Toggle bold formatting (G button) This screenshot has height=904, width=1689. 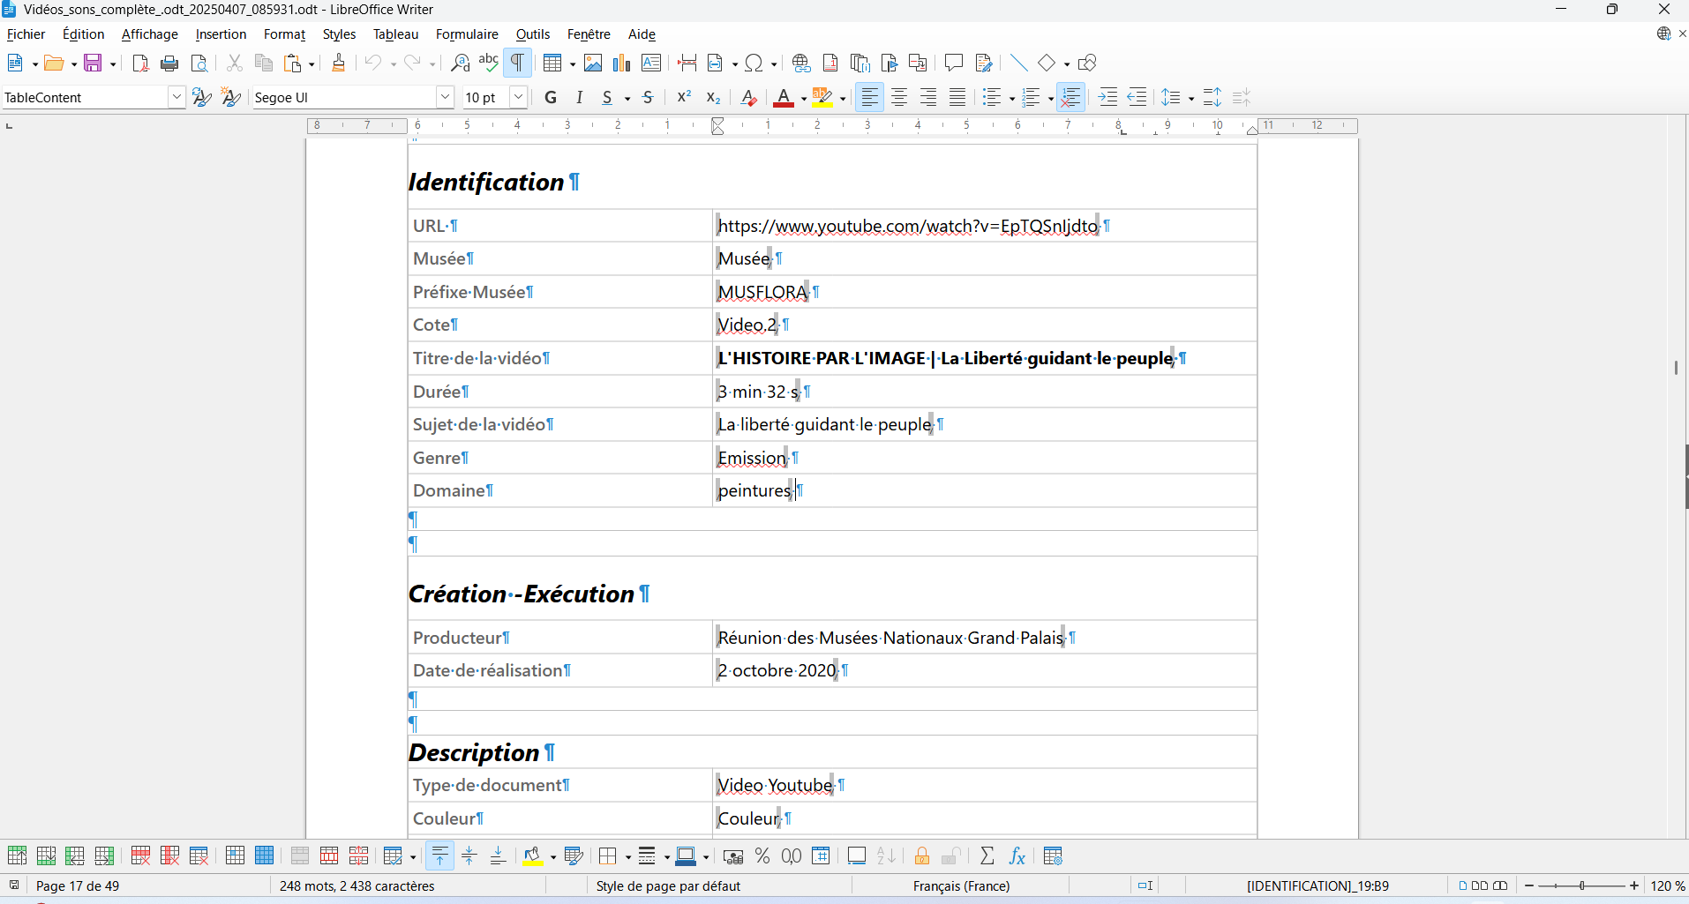click(x=551, y=97)
